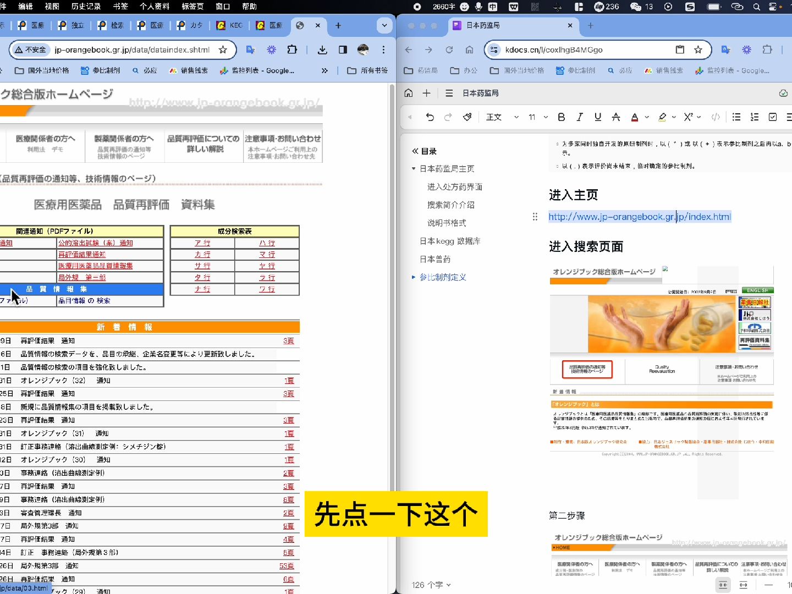Click the drag handle beside the hyperlink paragraph
The height and width of the screenshot is (594, 792).
coord(535,217)
